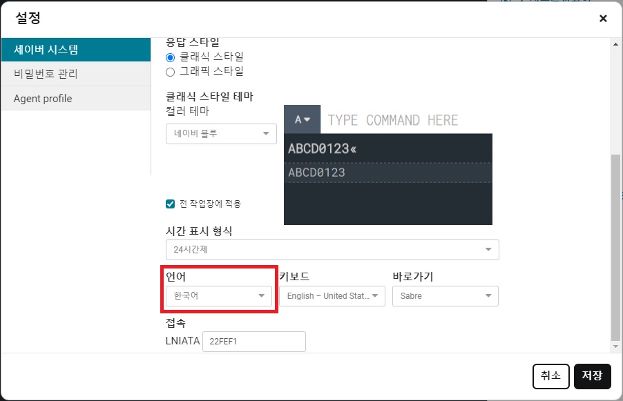Open the 시간 표시 형식 24시간제 dropdown

click(332, 250)
